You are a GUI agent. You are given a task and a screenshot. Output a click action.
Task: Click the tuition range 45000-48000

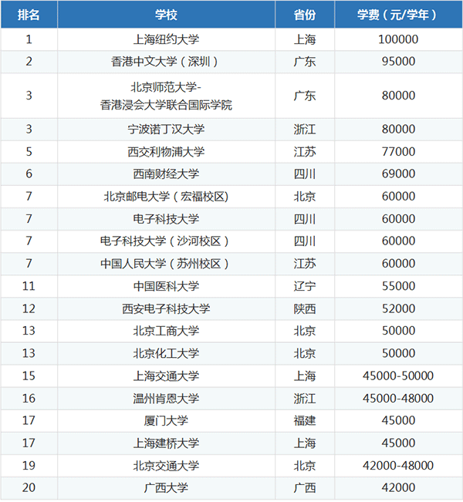(398, 398)
